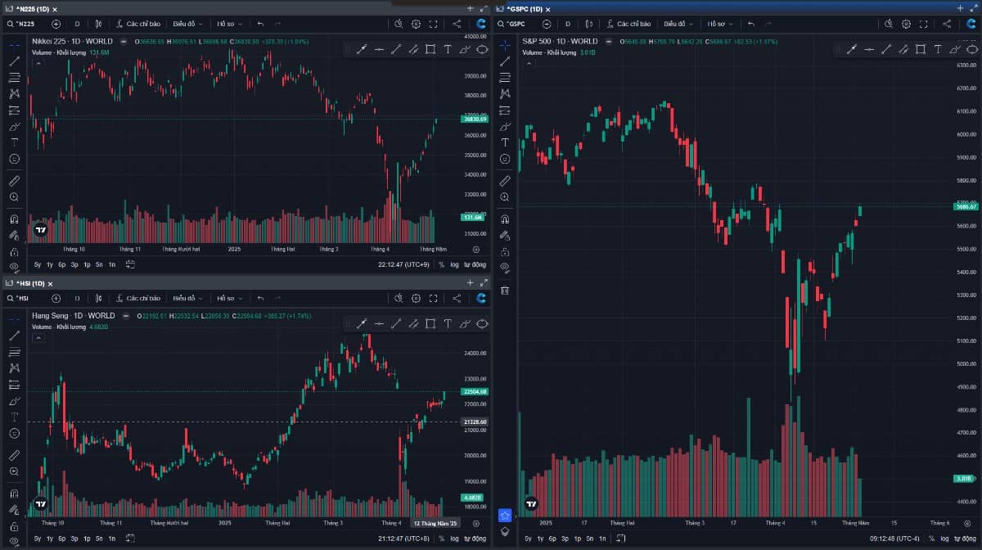The height and width of the screenshot is (550, 982).
Task: Share the S&P 500 chart
Action: pos(947,24)
